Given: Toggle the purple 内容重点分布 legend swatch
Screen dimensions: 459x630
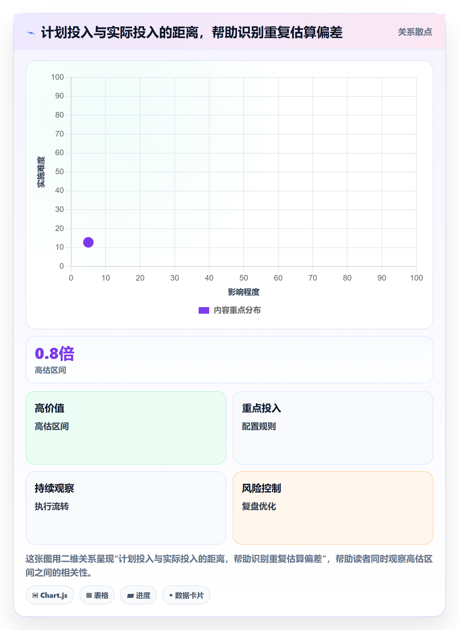Looking at the screenshot, I should pos(204,310).
